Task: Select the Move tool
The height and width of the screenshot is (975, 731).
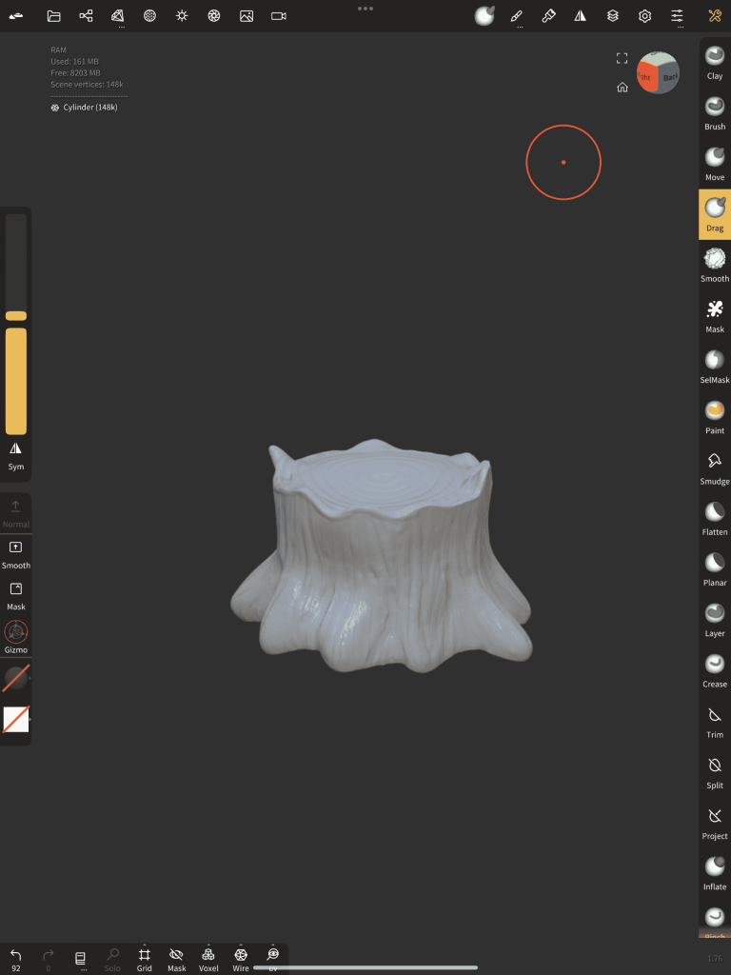Action: click(x=714, y=163)
